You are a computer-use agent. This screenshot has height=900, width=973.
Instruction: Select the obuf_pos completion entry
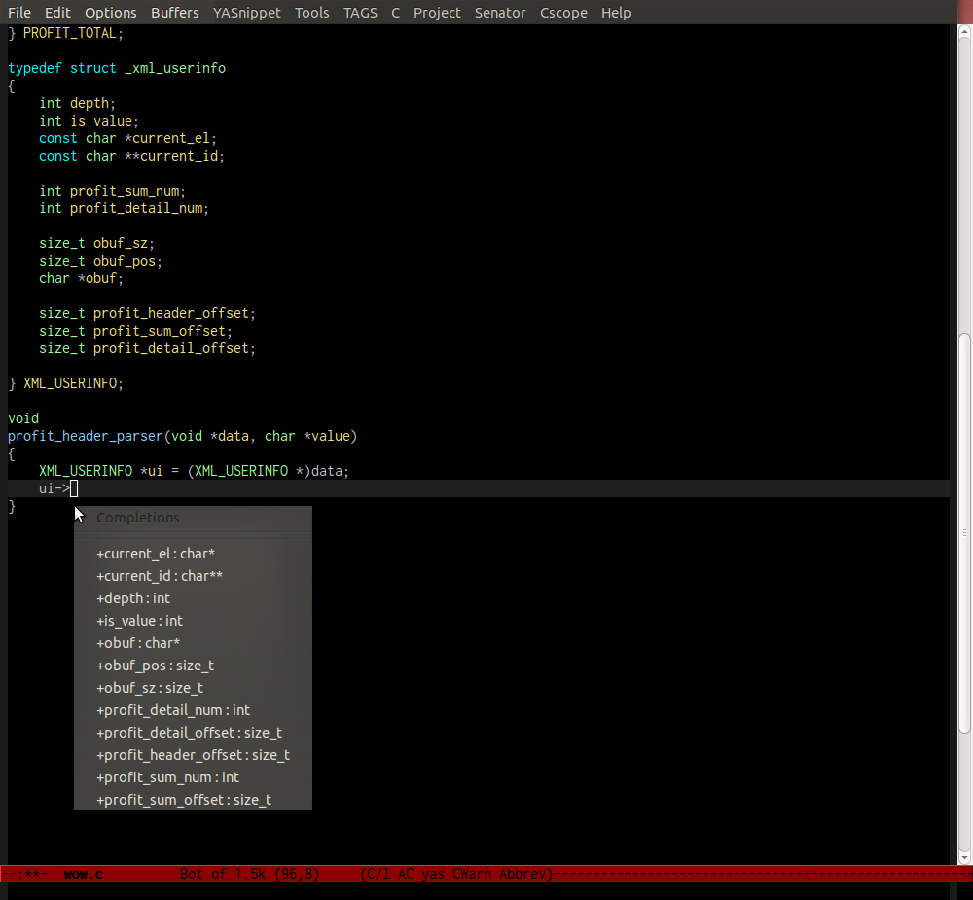click(155, 666)
